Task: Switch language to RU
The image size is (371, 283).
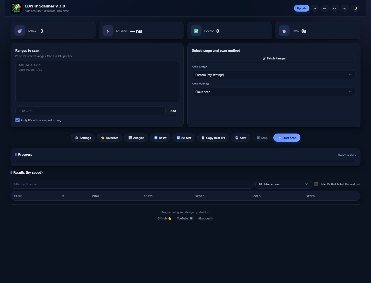Action: pyautogui.click(x=345, y=8)
